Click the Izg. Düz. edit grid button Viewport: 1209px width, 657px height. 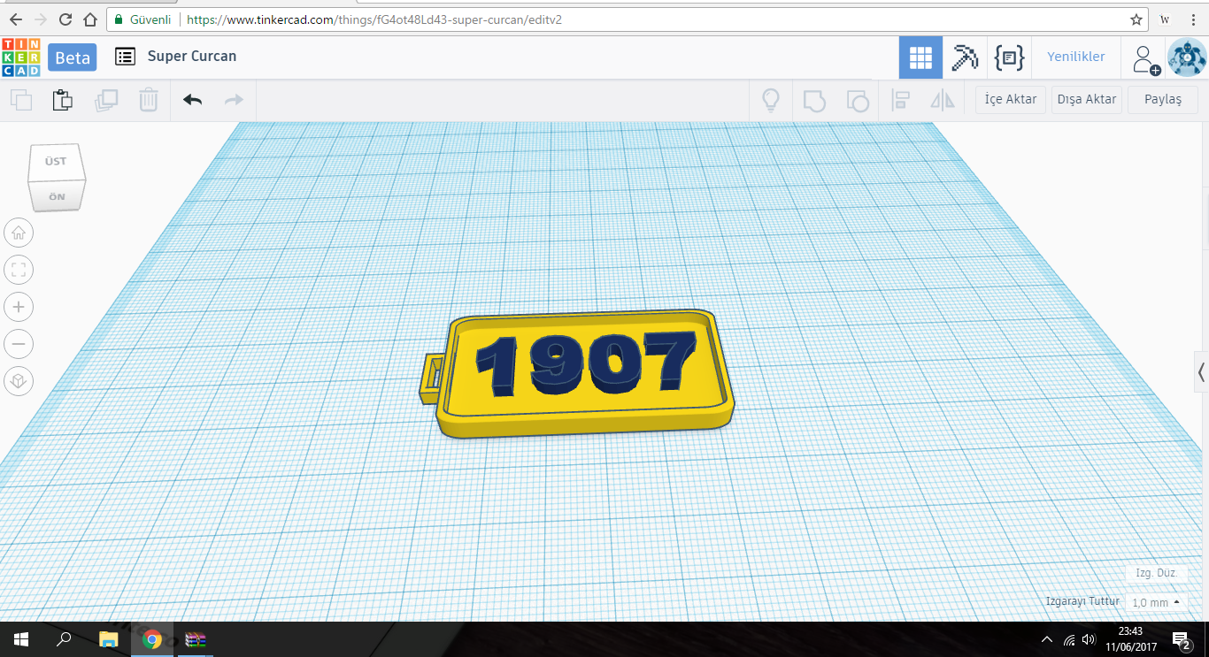pyautogui.click(x=1156, y=573)
